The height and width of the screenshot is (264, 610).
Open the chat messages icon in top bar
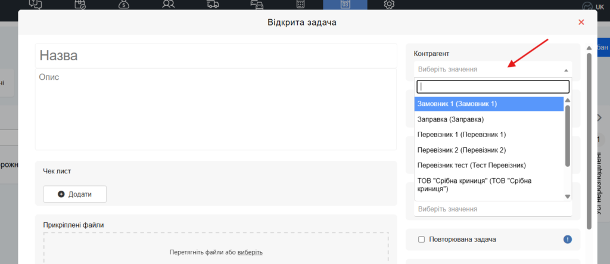tap(35, 4)
